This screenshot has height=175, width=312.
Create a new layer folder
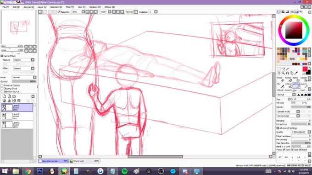[14, 96]
